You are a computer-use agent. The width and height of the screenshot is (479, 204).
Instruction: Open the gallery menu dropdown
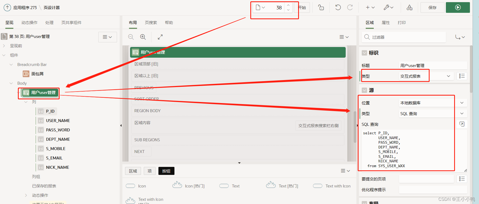click(x=345, y=171)
